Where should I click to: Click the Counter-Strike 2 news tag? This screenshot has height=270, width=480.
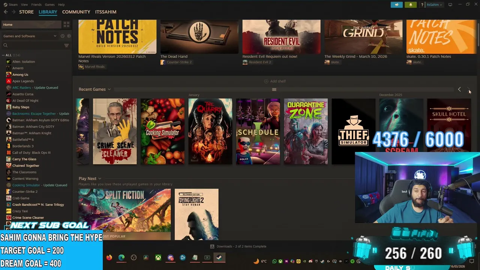(176, 62)
